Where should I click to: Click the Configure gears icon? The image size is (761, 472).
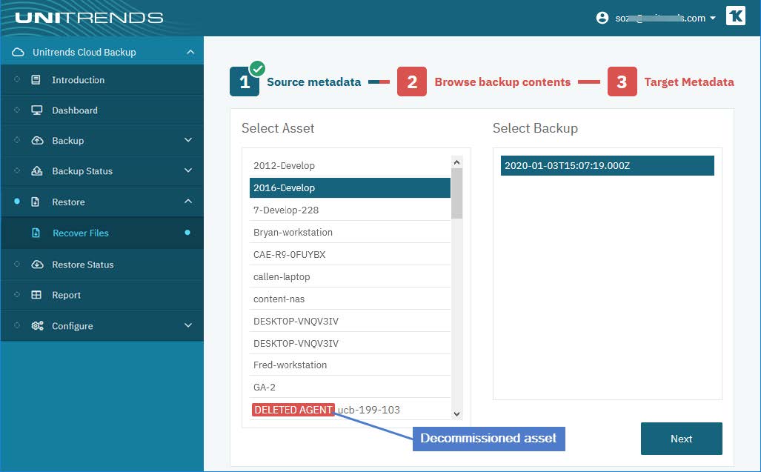click(x=37, y=325)
